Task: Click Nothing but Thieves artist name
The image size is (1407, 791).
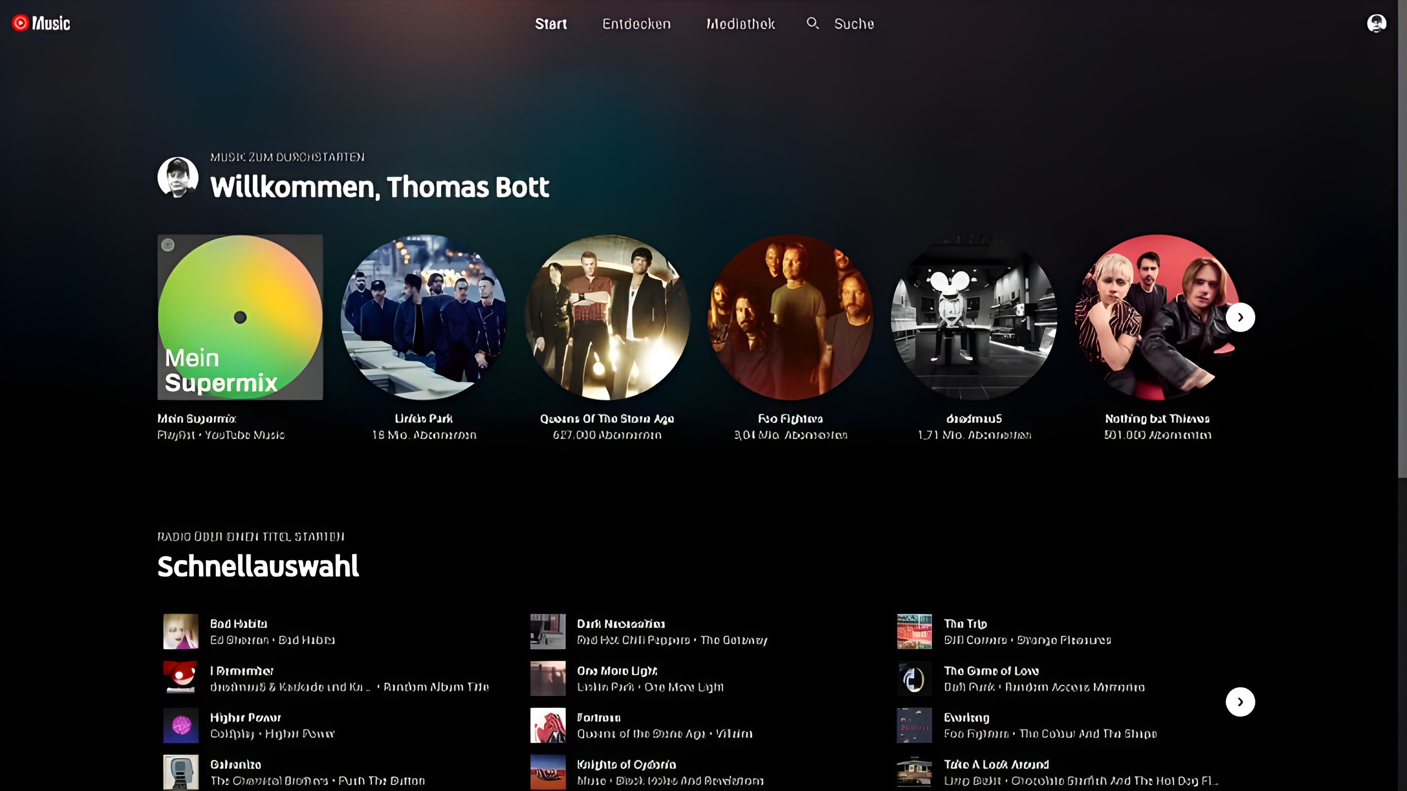Action: (x=1157, y=419)
